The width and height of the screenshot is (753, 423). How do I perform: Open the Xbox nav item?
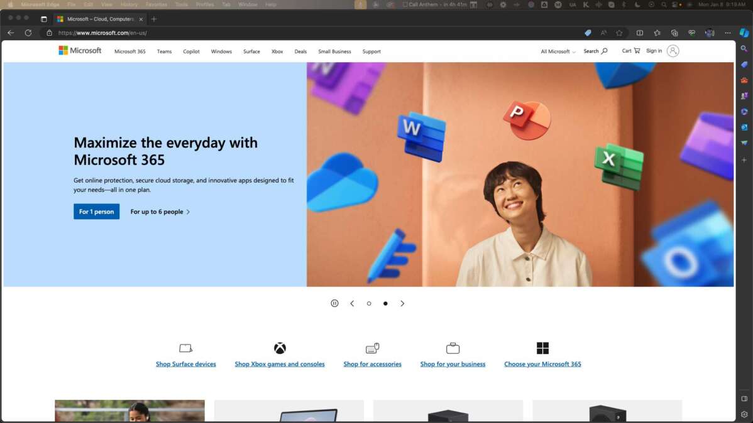pos(277,51)
